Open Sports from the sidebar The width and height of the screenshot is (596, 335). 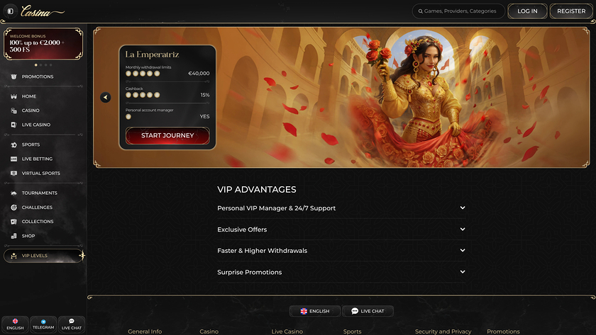(x=31, y=144)
